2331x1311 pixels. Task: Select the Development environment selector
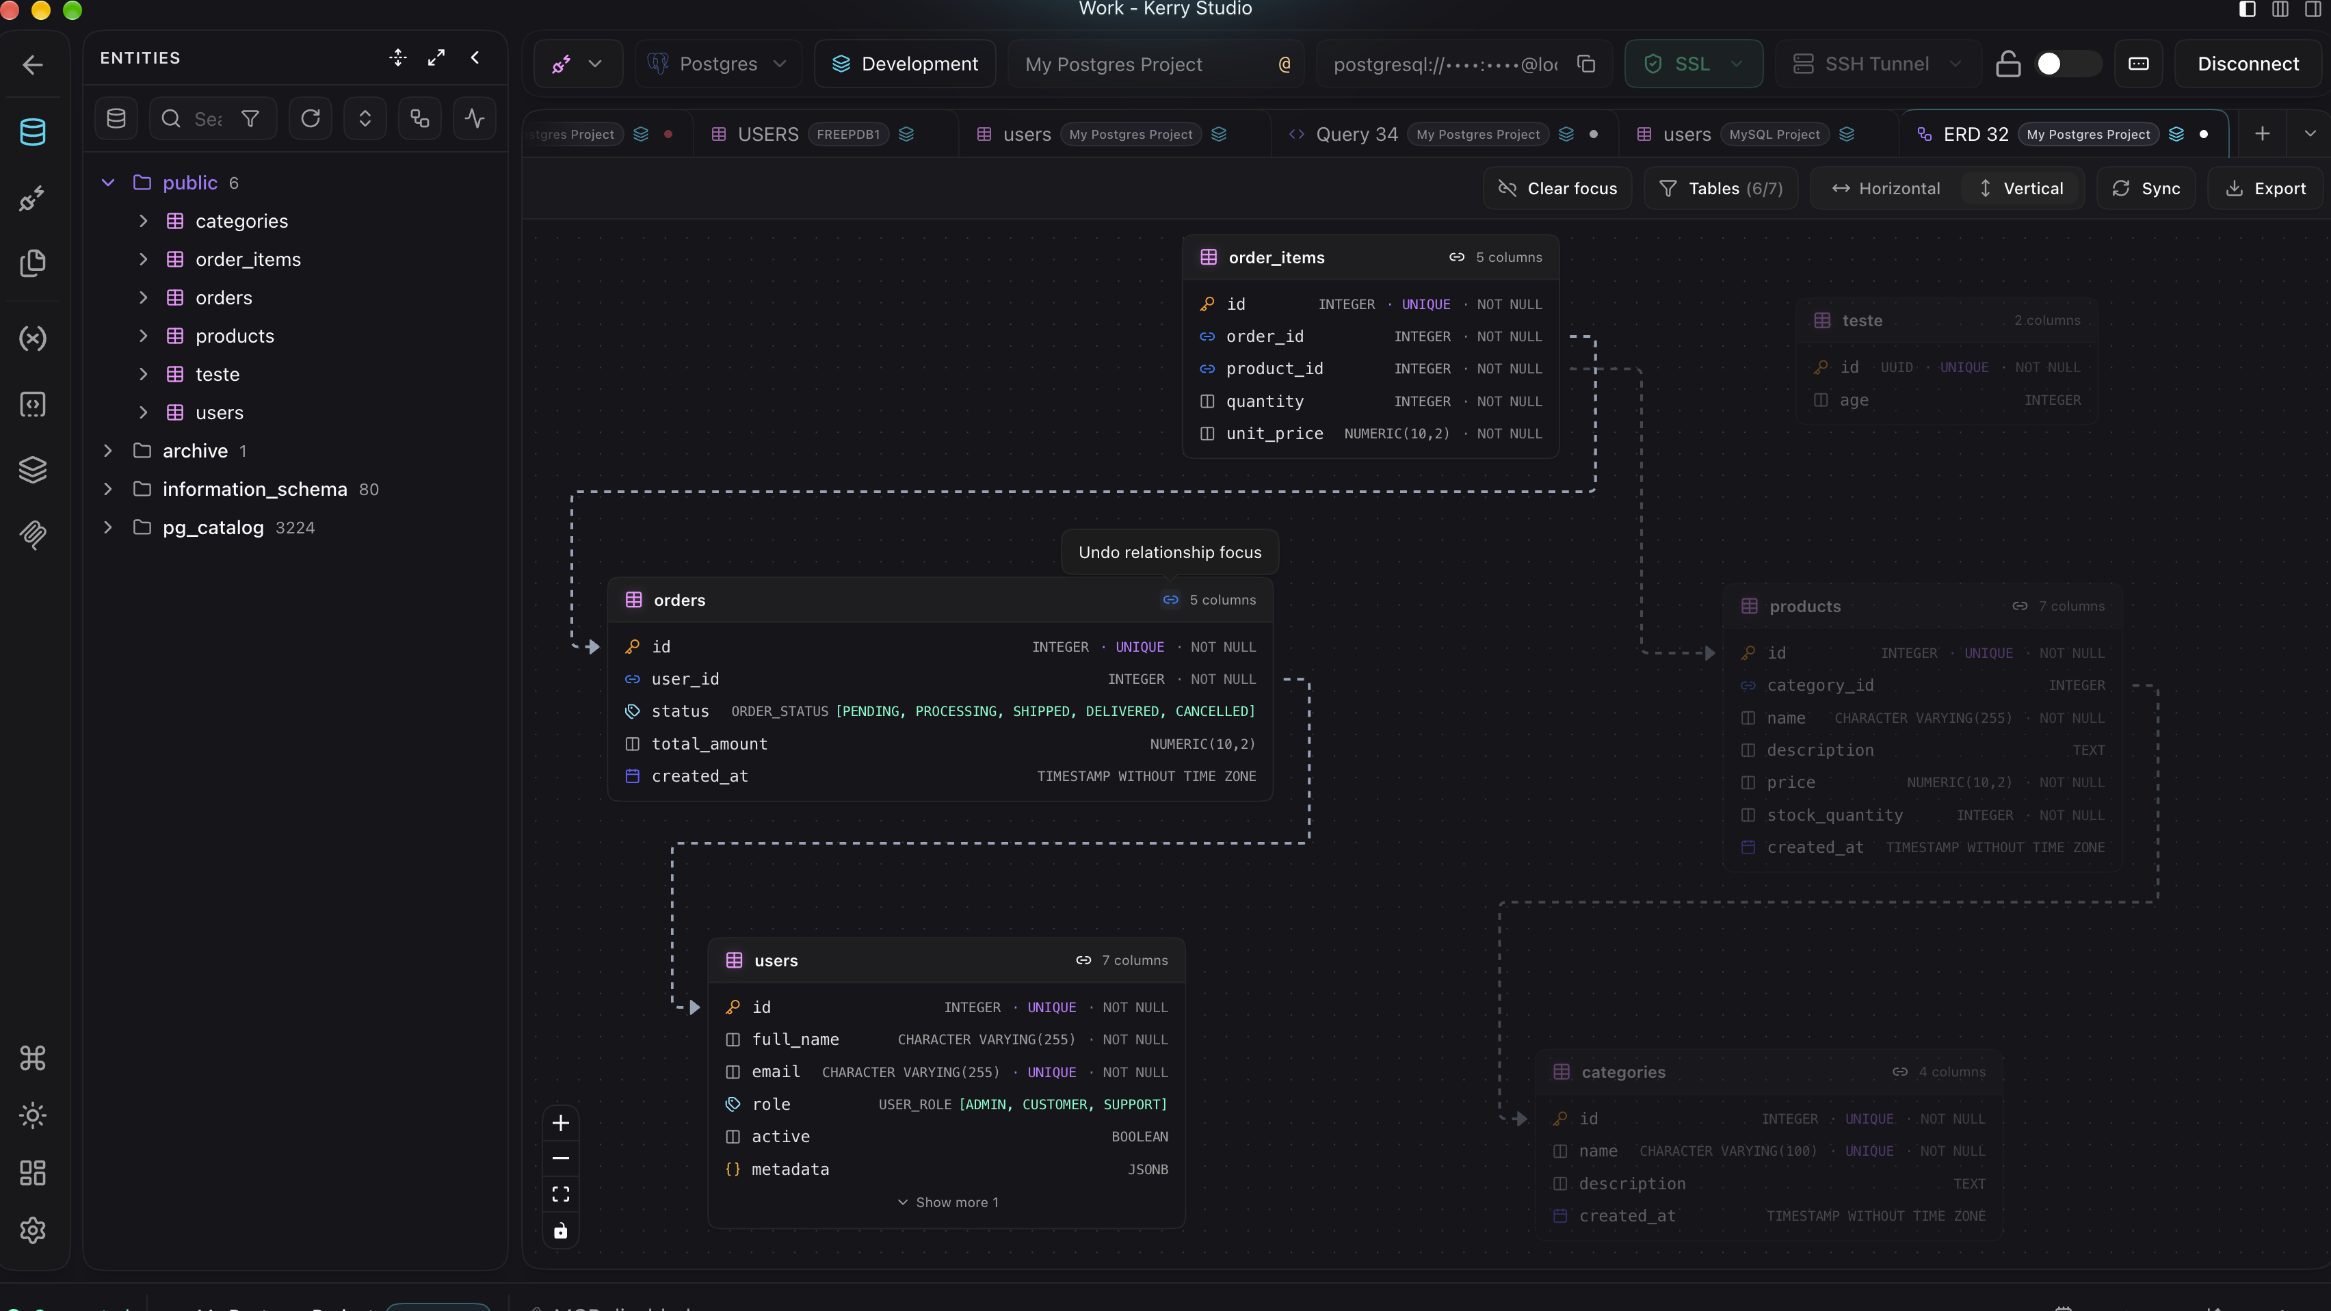pyautogui.click(x=905, y=64)
